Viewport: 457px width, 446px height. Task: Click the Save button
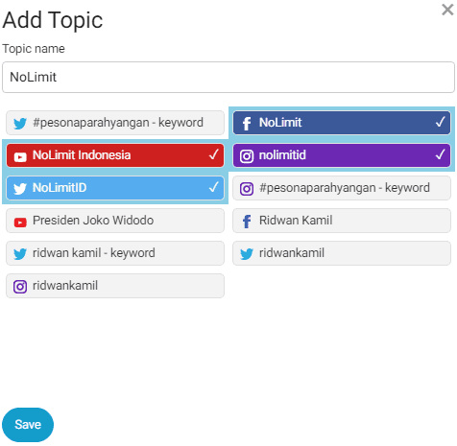click(x=28, y=425)
